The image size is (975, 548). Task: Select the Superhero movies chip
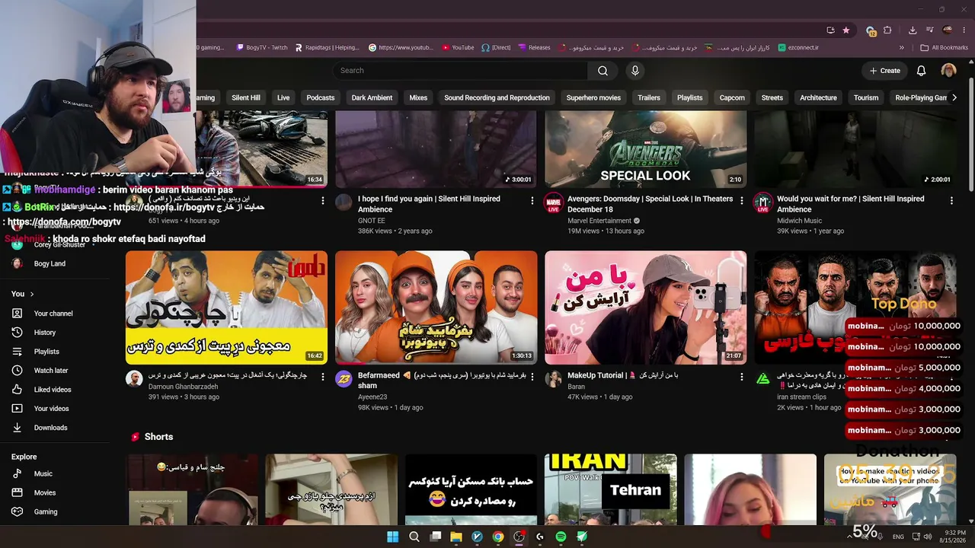pyautogui.click(x=593, y=97)
